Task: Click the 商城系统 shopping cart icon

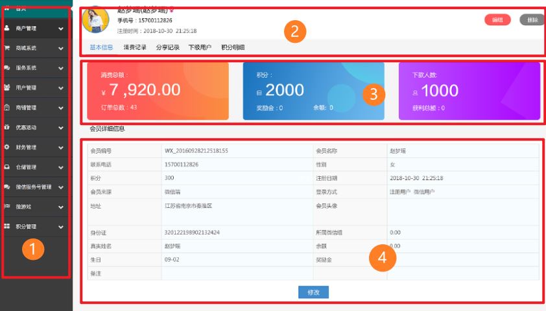Action: click(x=7, y=48)
